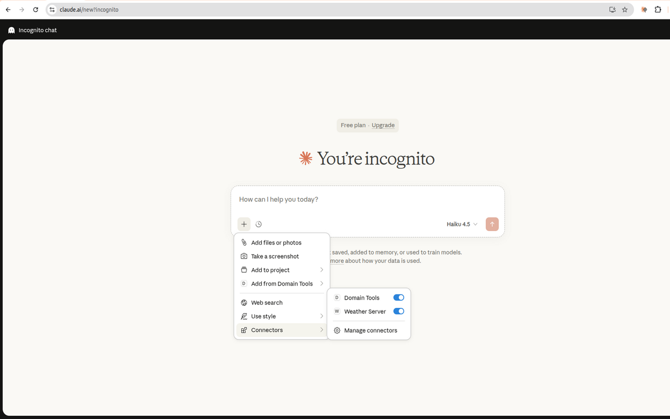Focus the claude.ai/new?incognito address bar

(x=335, y=9)
